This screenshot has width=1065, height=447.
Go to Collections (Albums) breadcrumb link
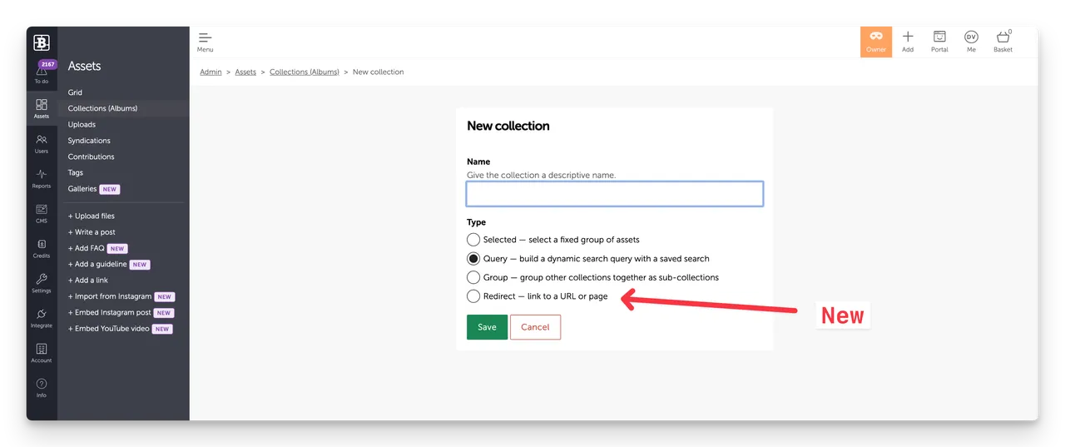(x=304, y=72)
